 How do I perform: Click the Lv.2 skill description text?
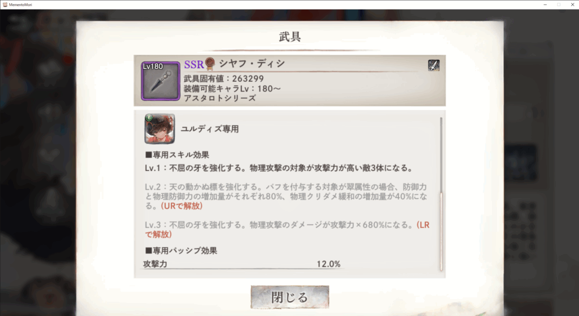(286, 196)
